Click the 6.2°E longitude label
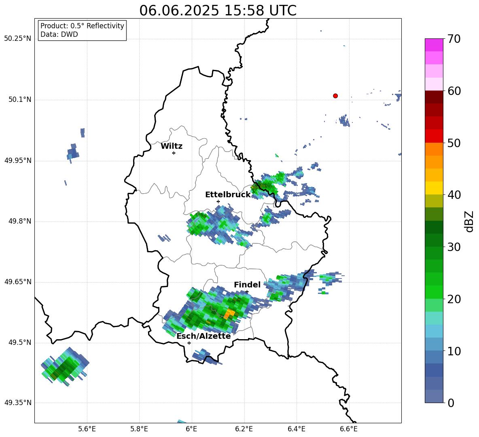479x437 pixels. (244, 429)
